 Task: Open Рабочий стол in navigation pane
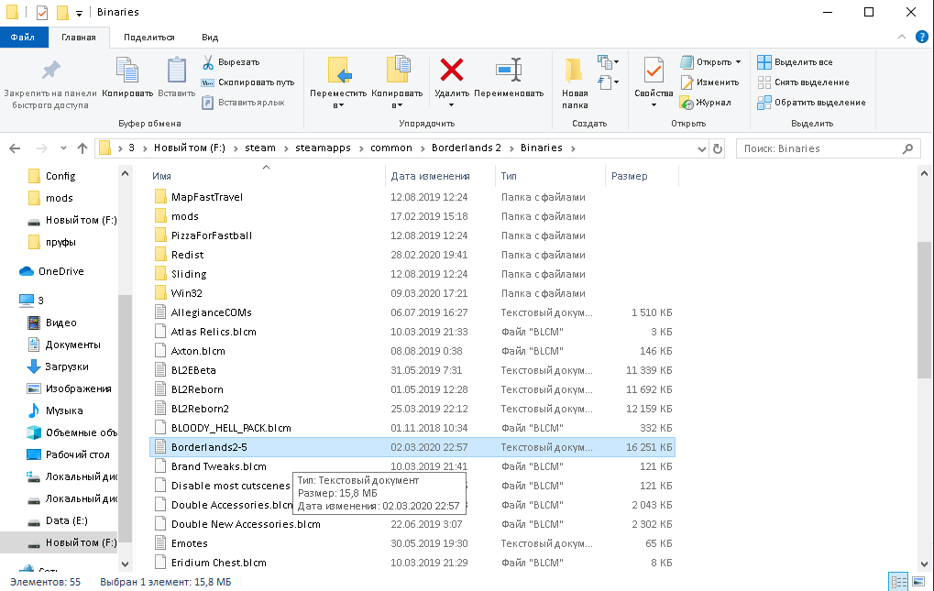pos(69,454)
